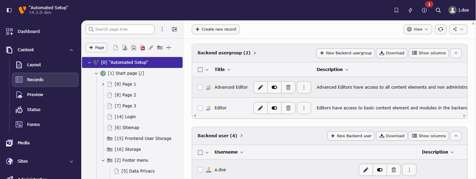Click New Backend user button
The height and width of the screenshot is (179, 476).
point(351,136)
